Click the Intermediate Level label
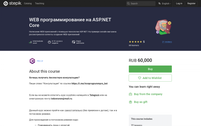This screenshot has height=126, width=201. [38, 42]
